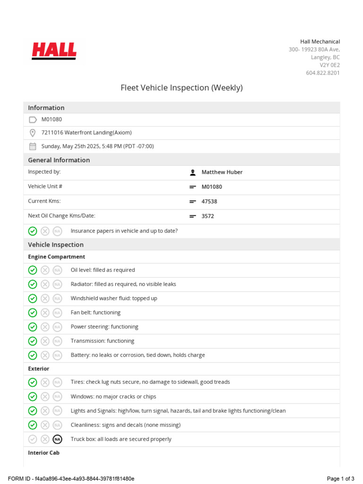363x484 pixels.
Task: Click the location pin icon
Action: click(33, 133)
